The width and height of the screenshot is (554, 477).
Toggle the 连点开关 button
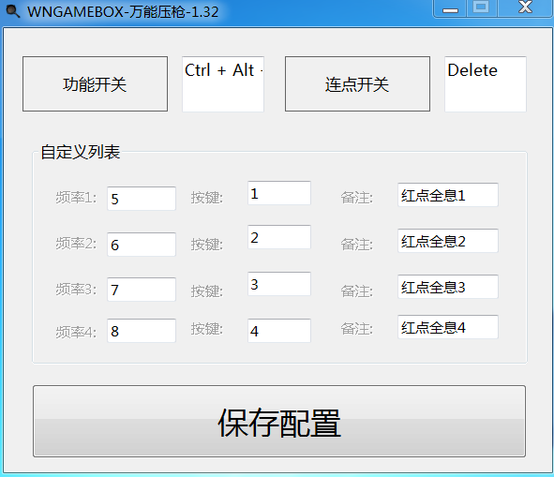[357, 83]
